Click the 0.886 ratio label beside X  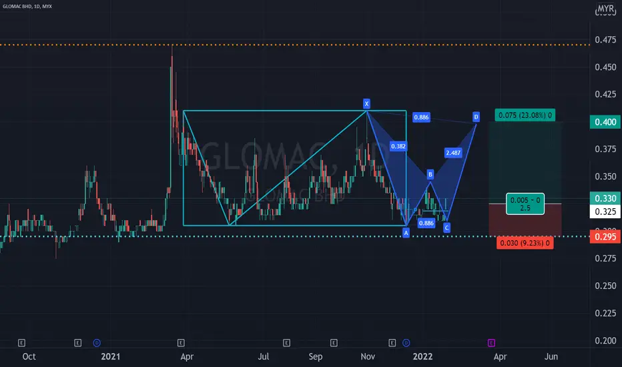click(x=421, y=117)
